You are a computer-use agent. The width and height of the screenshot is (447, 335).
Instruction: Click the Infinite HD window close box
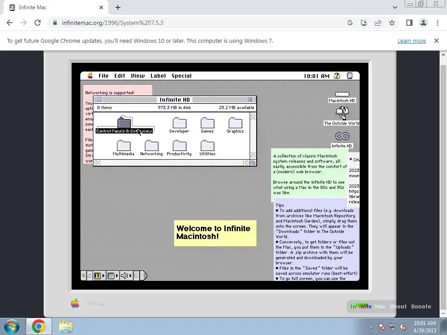(99, 100)
